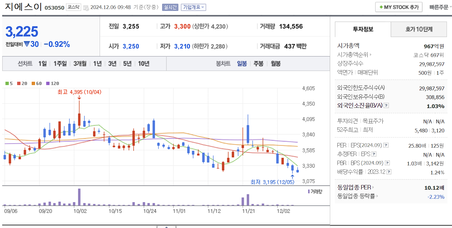The width and height of the screenshot is (452, 228).
Task: Open help icon next to 외국인 소진율(B/A)
Action: 386,105
